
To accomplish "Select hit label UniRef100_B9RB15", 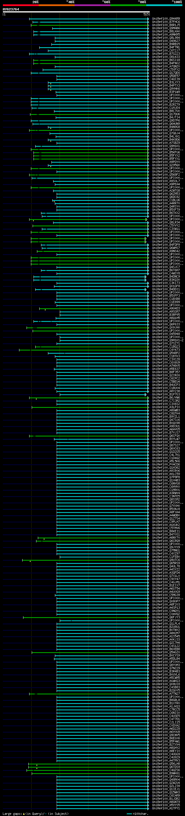I will click(x=166, y=44).
